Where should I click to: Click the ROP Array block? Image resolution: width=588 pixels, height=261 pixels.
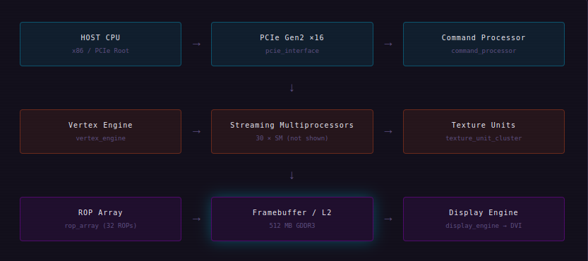(100, 219)
